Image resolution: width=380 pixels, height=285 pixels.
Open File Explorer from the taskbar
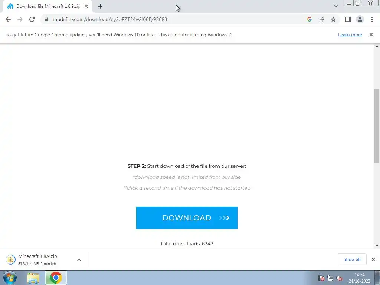(x=33, y=278)
